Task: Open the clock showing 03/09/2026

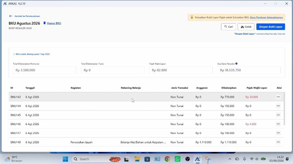Action: 276,159
